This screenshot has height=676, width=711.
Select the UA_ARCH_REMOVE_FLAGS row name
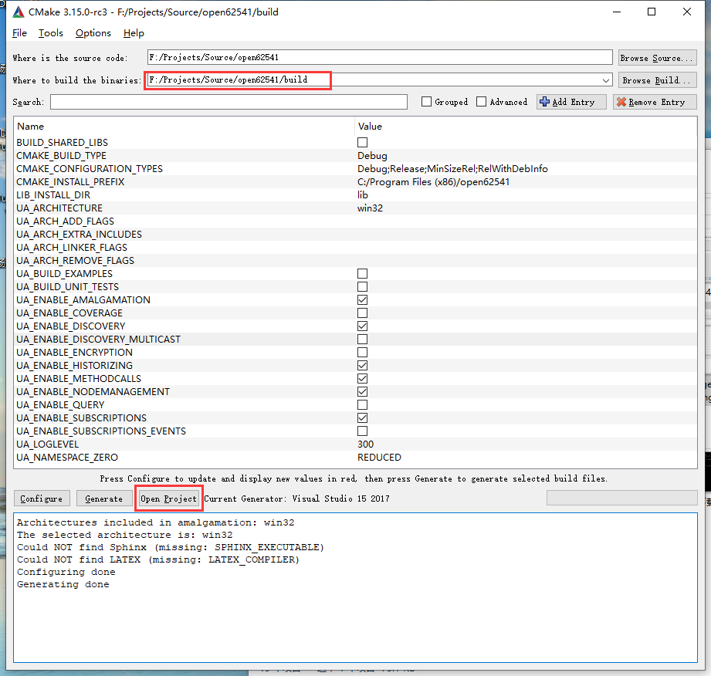pyautogui.click(x=76, y=261)
